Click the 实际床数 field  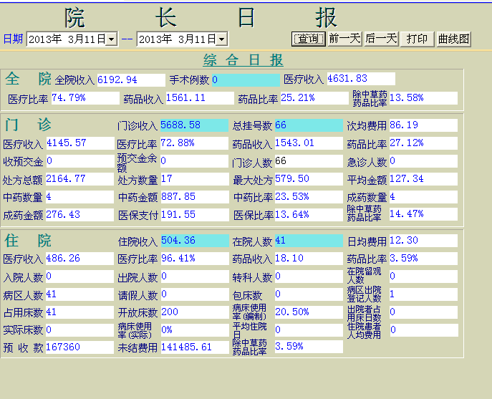pos(80,330)
